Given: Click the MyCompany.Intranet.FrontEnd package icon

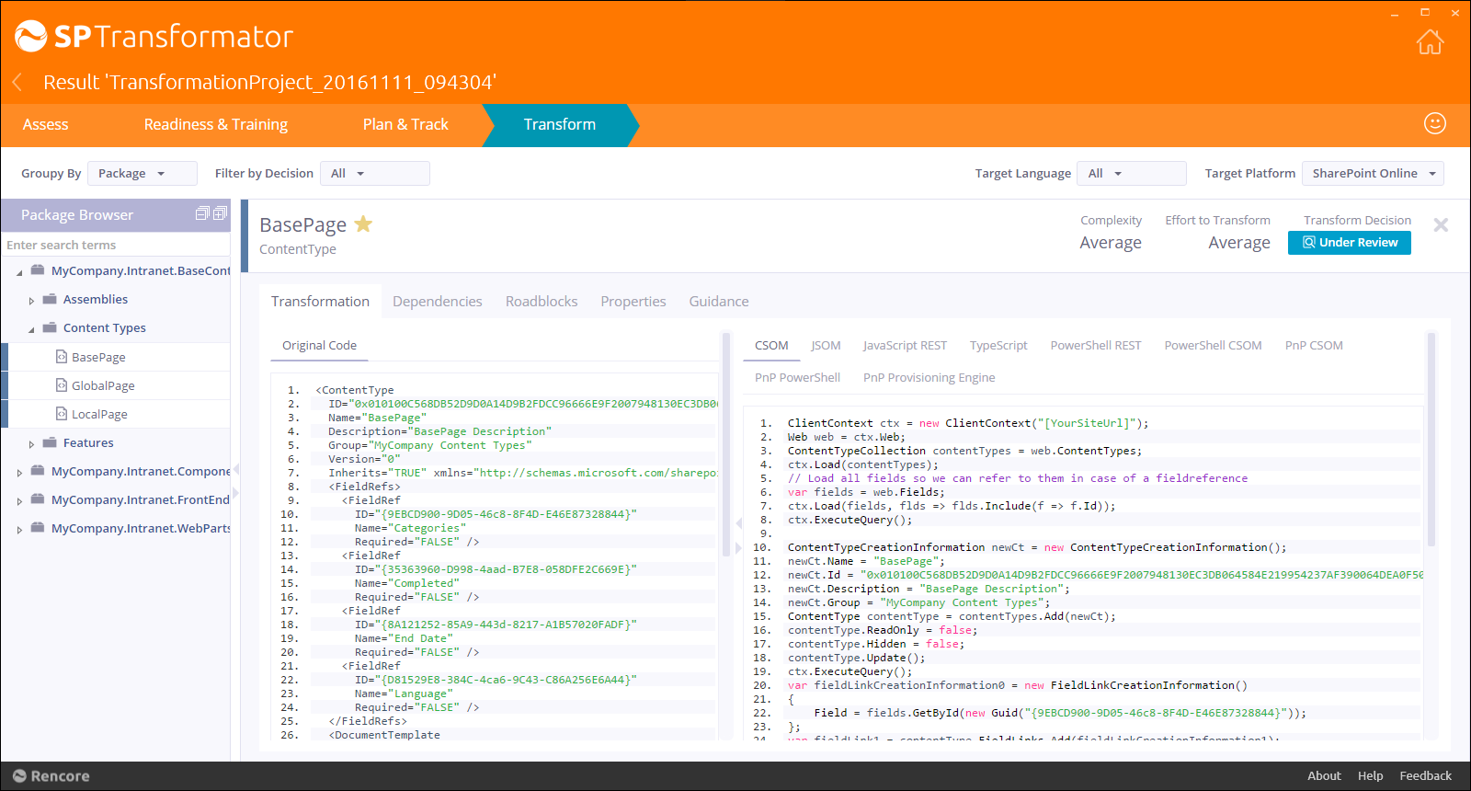Looking at the screenshot, I should point(38,499).
